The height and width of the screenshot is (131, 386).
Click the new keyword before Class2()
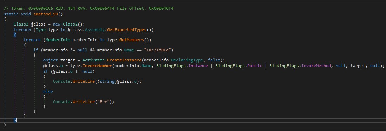click(x=57, y=24)
